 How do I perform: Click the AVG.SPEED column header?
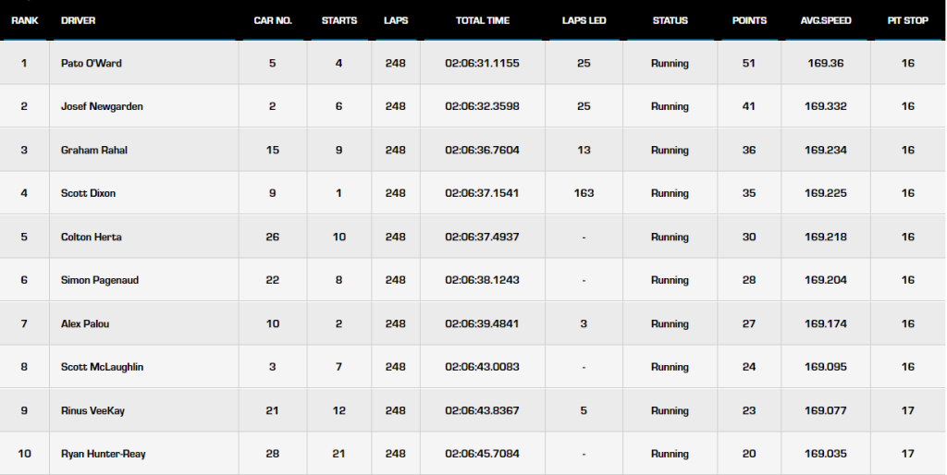826,20
